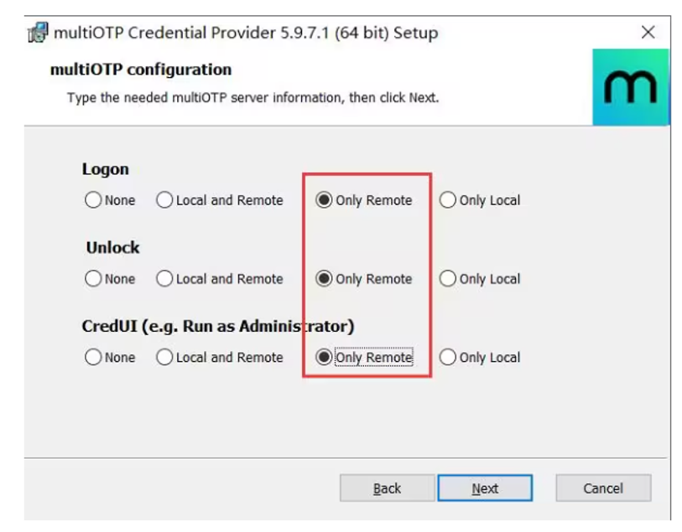Viewport: 682px width, 532px height.
Task: Click the Setup window title bar text
Action: tap(246, 34)
